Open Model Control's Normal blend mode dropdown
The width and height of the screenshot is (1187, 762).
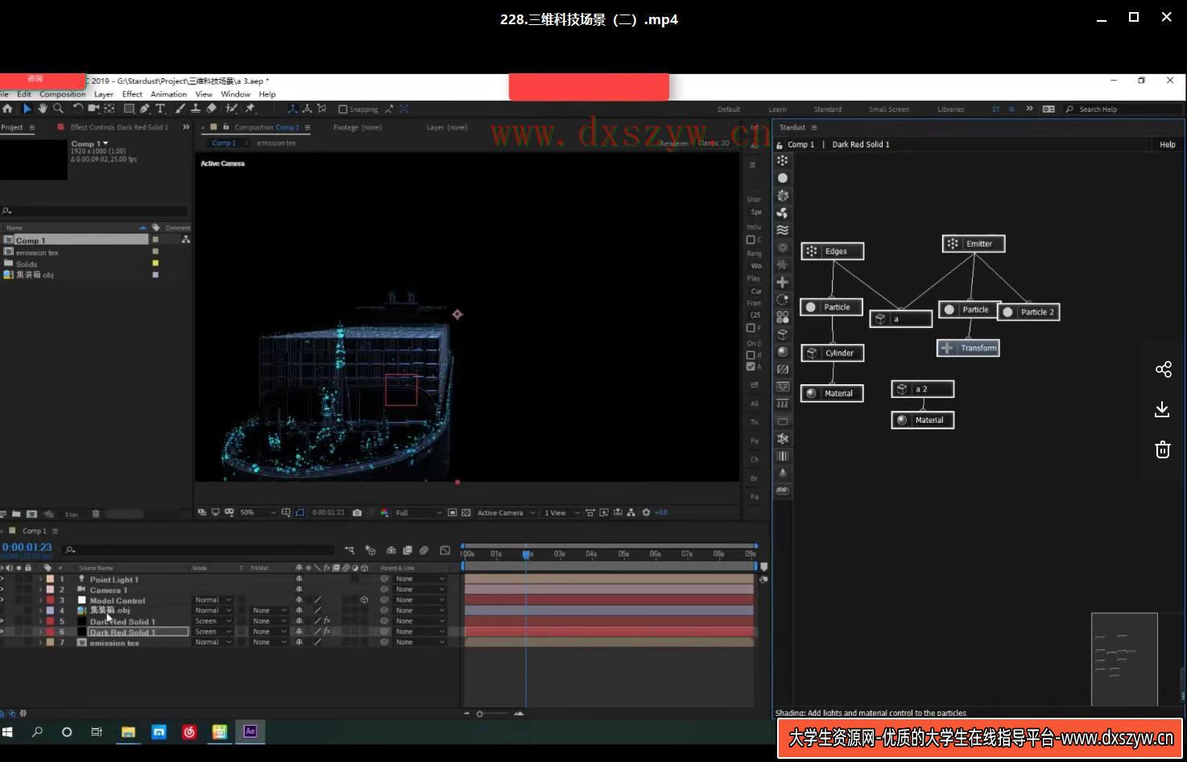[x=213, y=600]
